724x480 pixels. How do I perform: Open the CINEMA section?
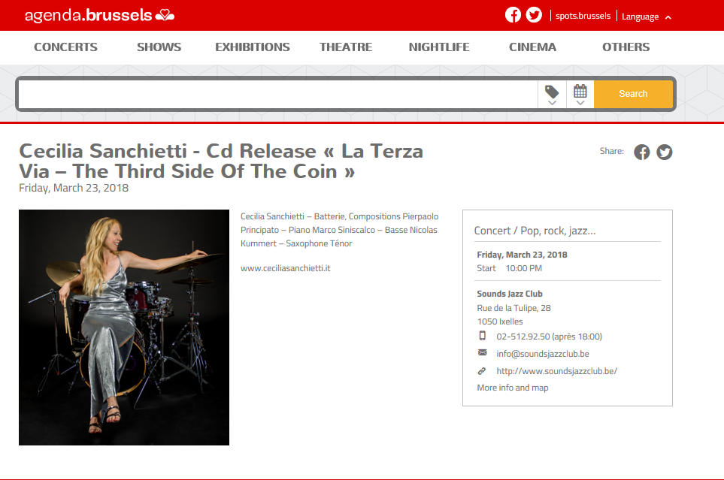coord(532,47)
